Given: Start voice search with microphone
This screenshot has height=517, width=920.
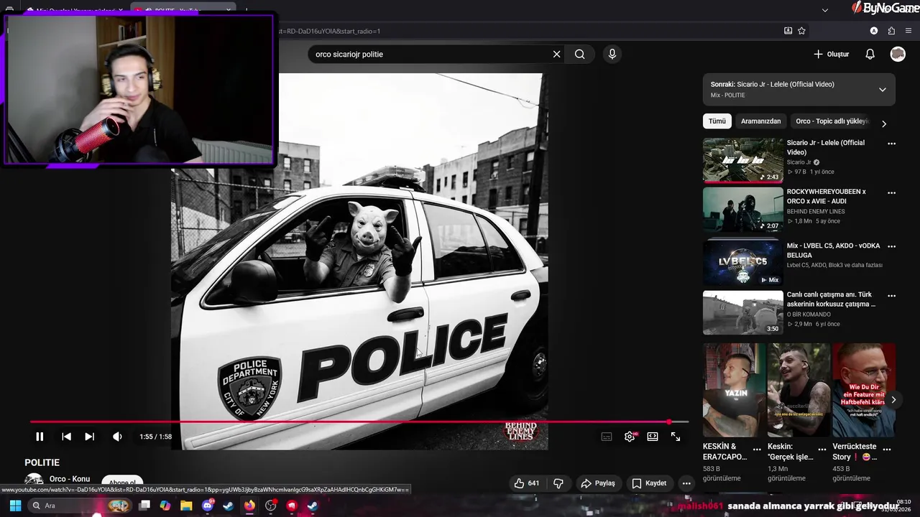Looking at the screenshot, I should click(612, 54).
